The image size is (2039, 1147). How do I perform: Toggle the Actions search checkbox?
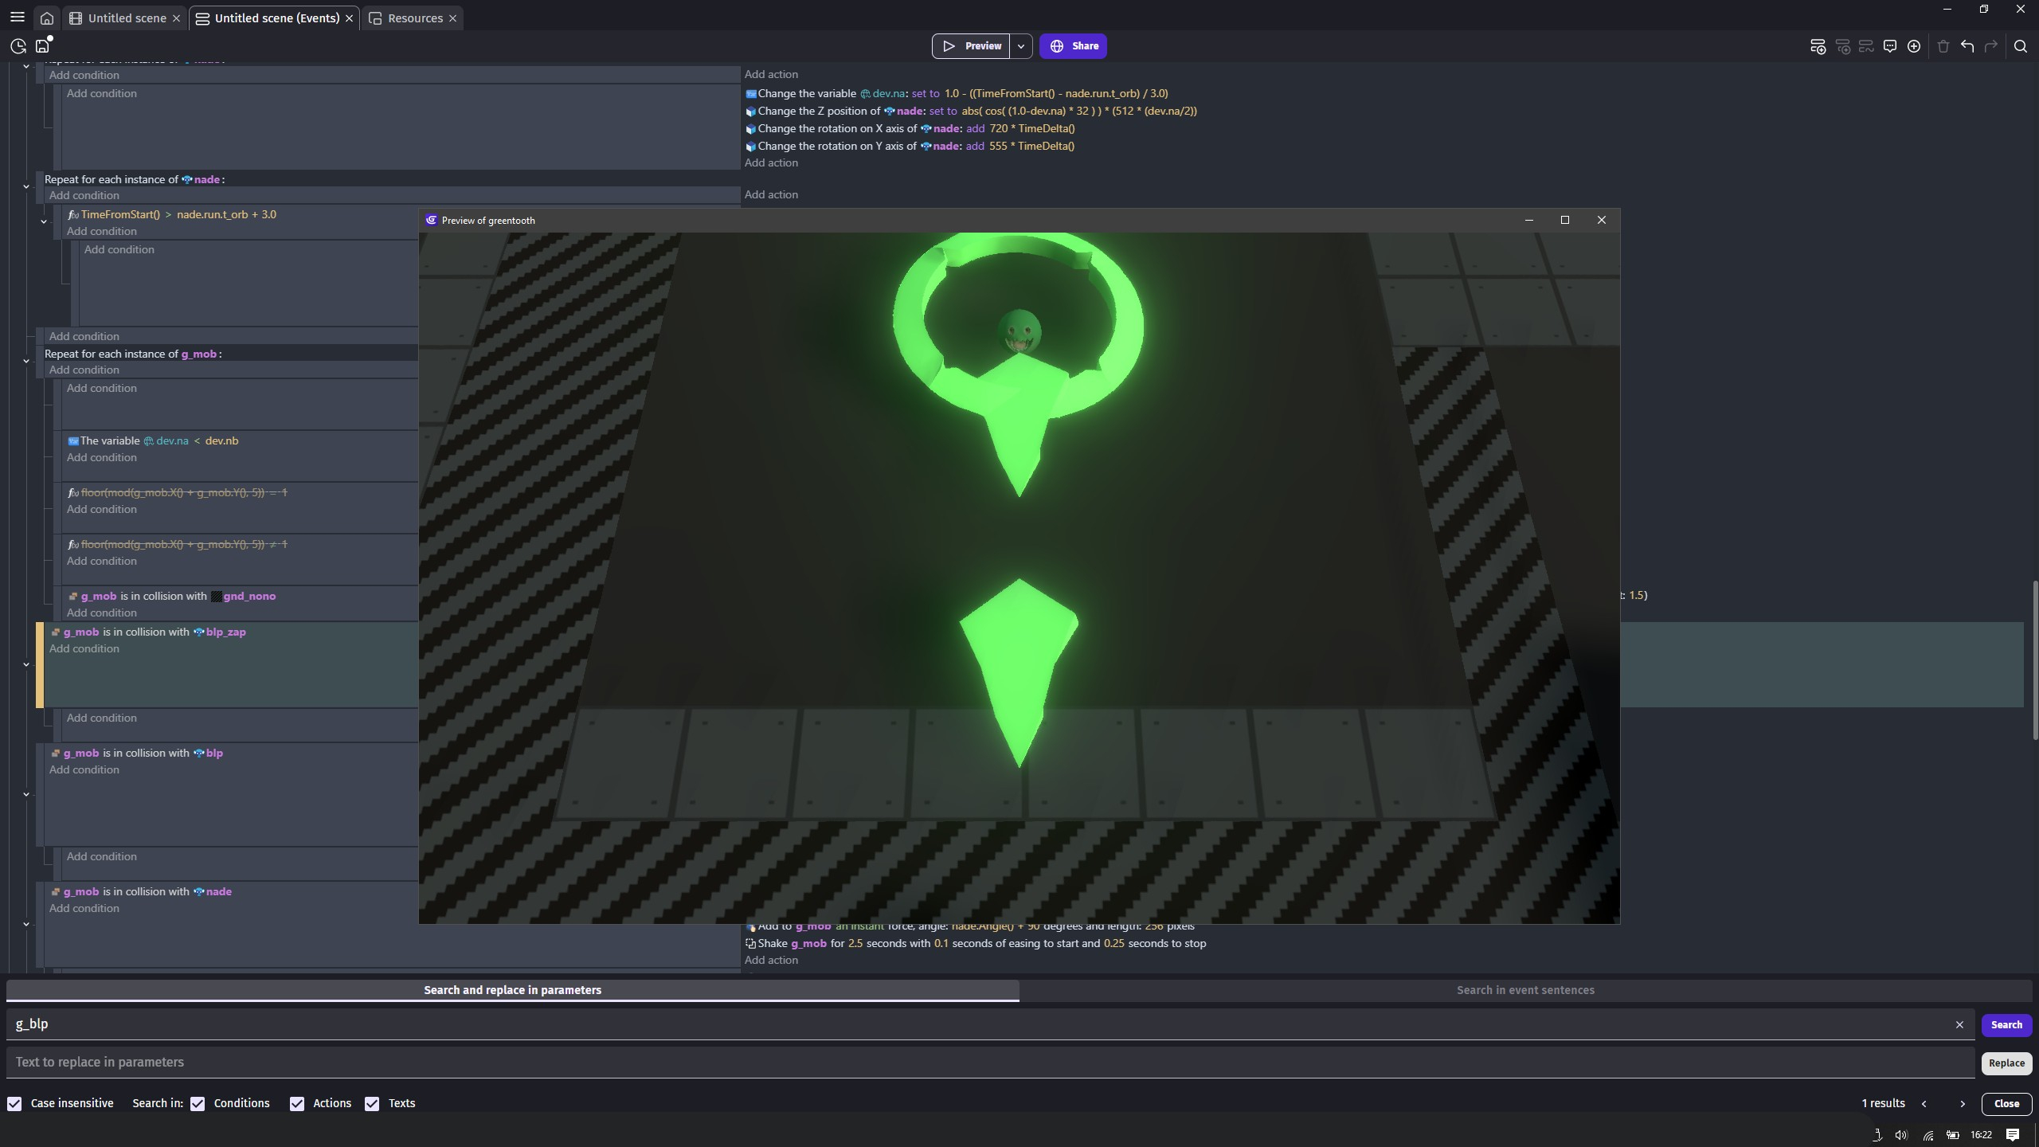pyautogui.click(x=297, y=1104)
